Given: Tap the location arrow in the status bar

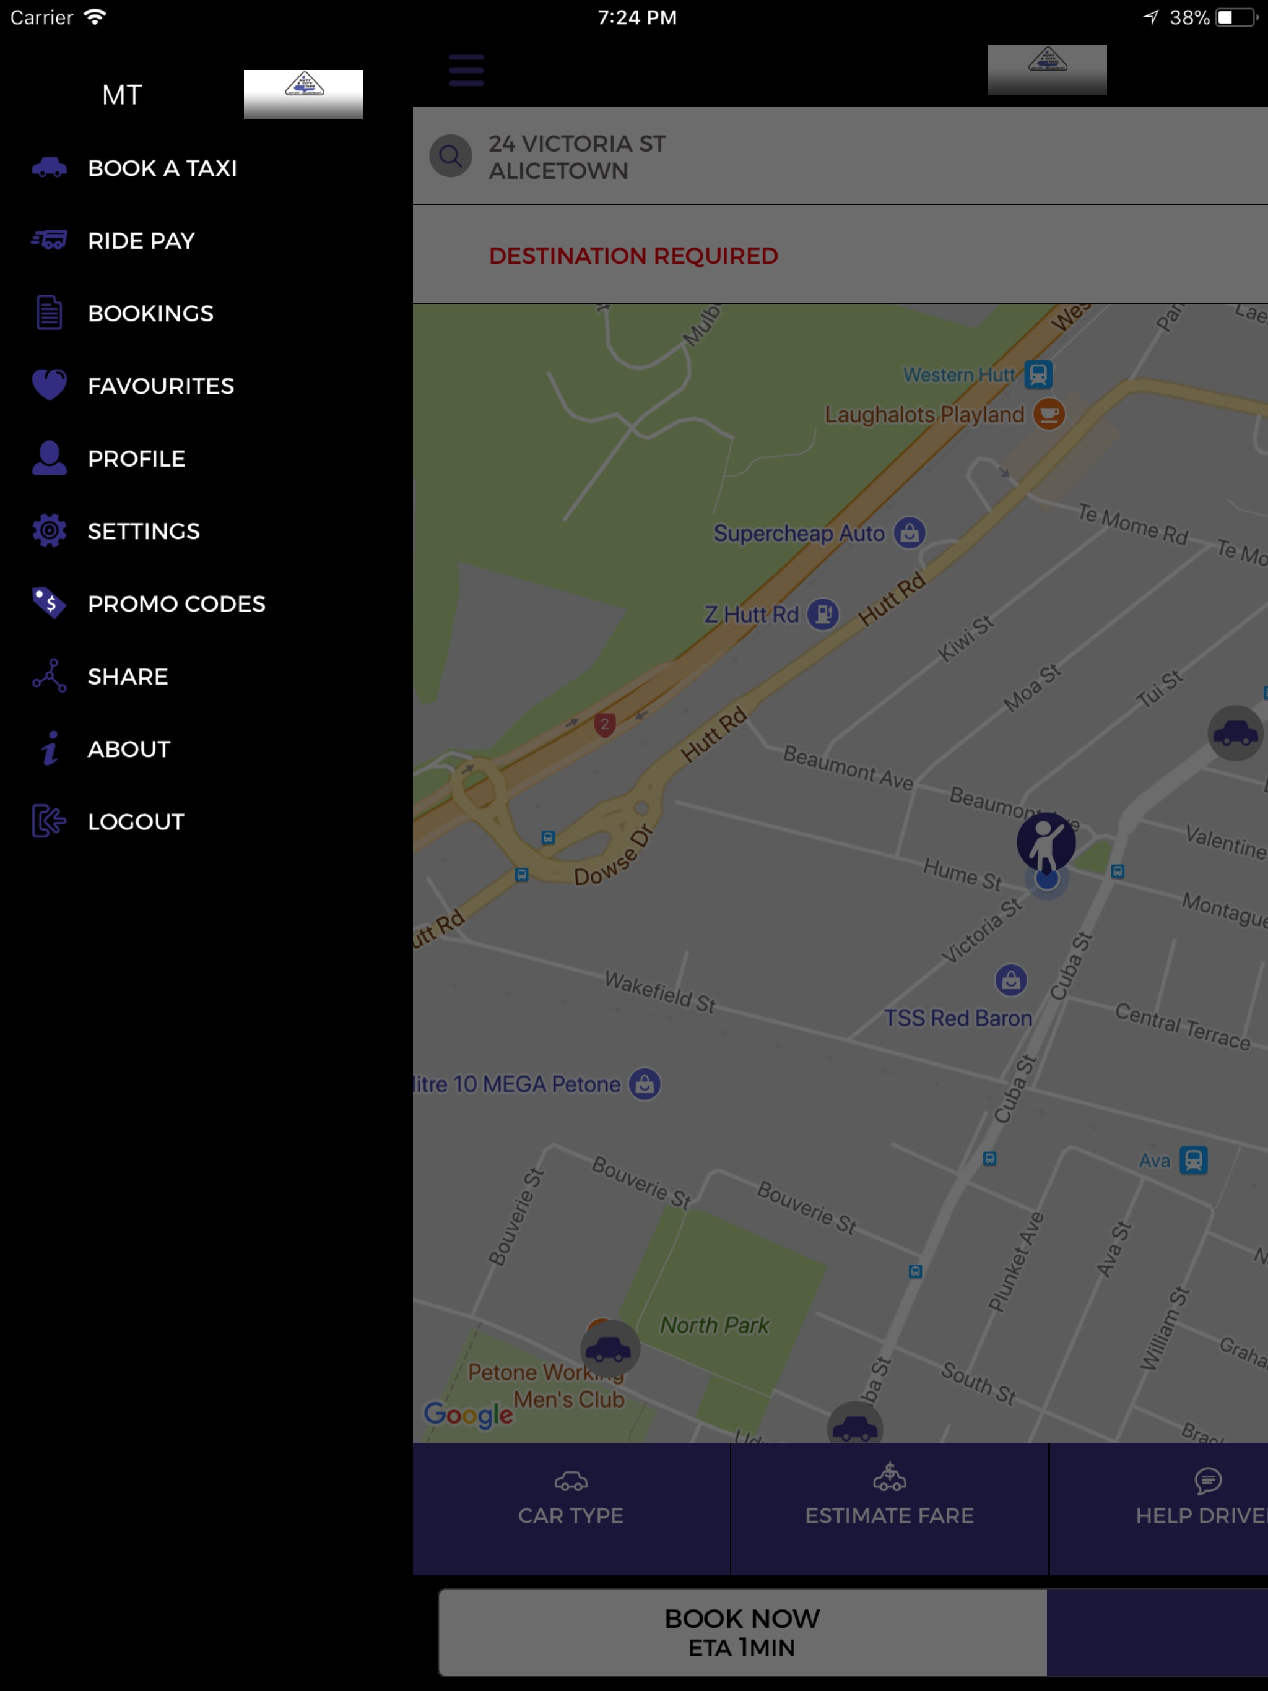Looking at the screenshot, I should tap(1151, 17).
